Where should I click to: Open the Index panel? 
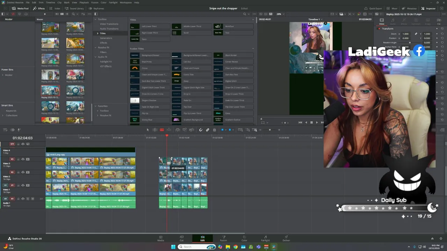55,8
